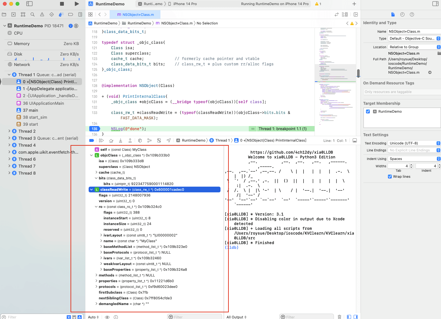The height and width of the screenshot is (319, 441).
Task: Select the Quick Help inspector icon
Action: (x=412, y=15)
